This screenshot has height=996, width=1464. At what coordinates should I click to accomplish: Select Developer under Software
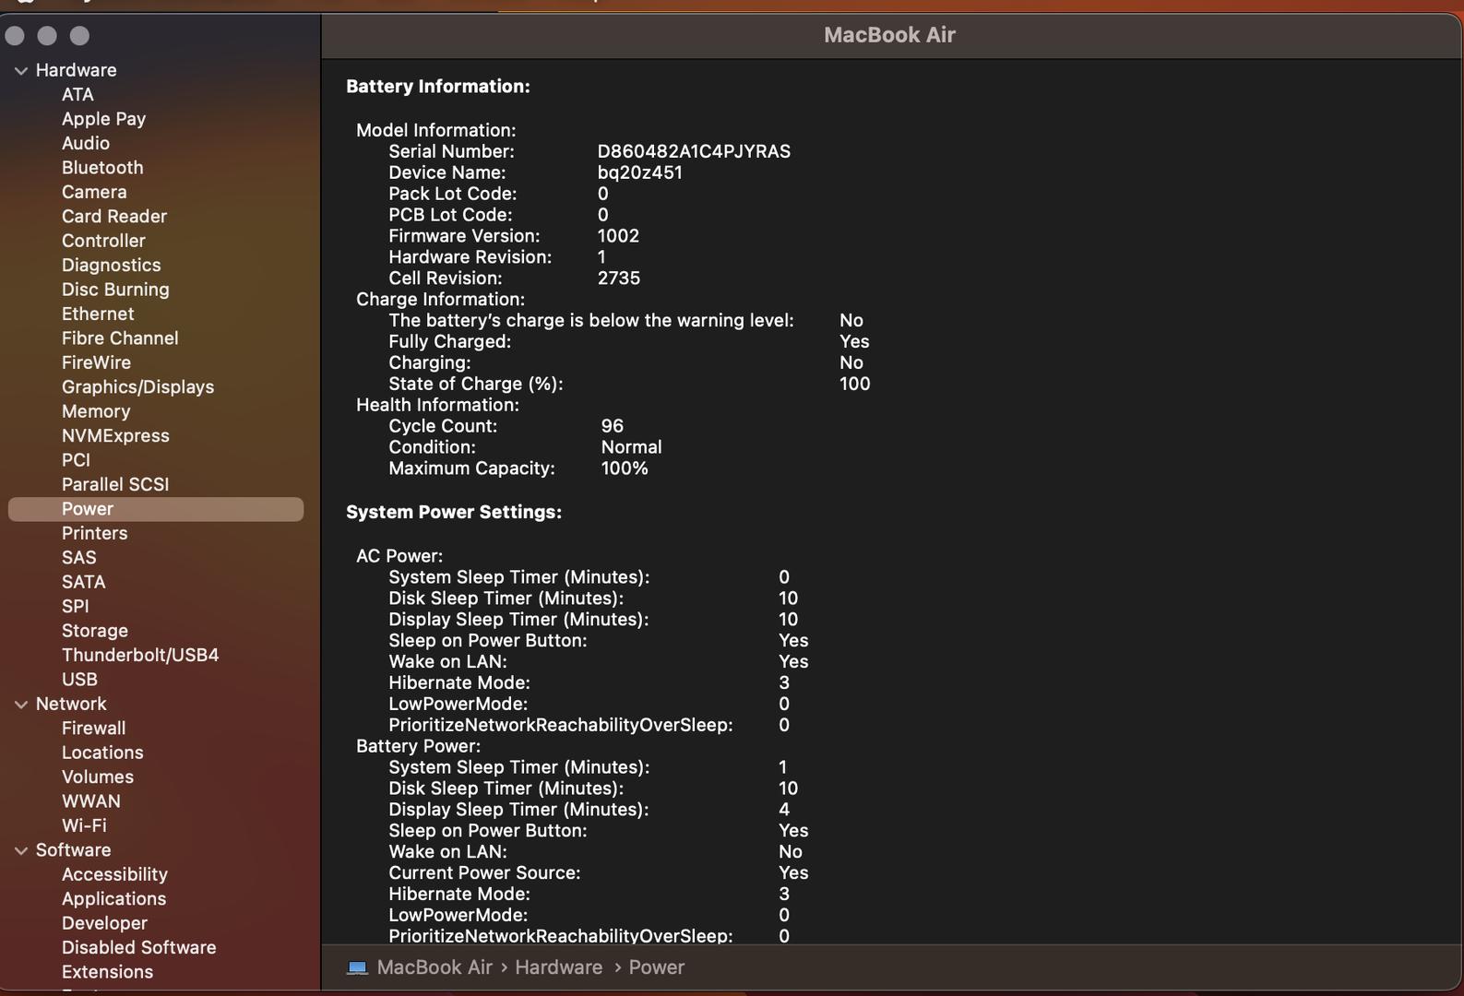[104, 923]
